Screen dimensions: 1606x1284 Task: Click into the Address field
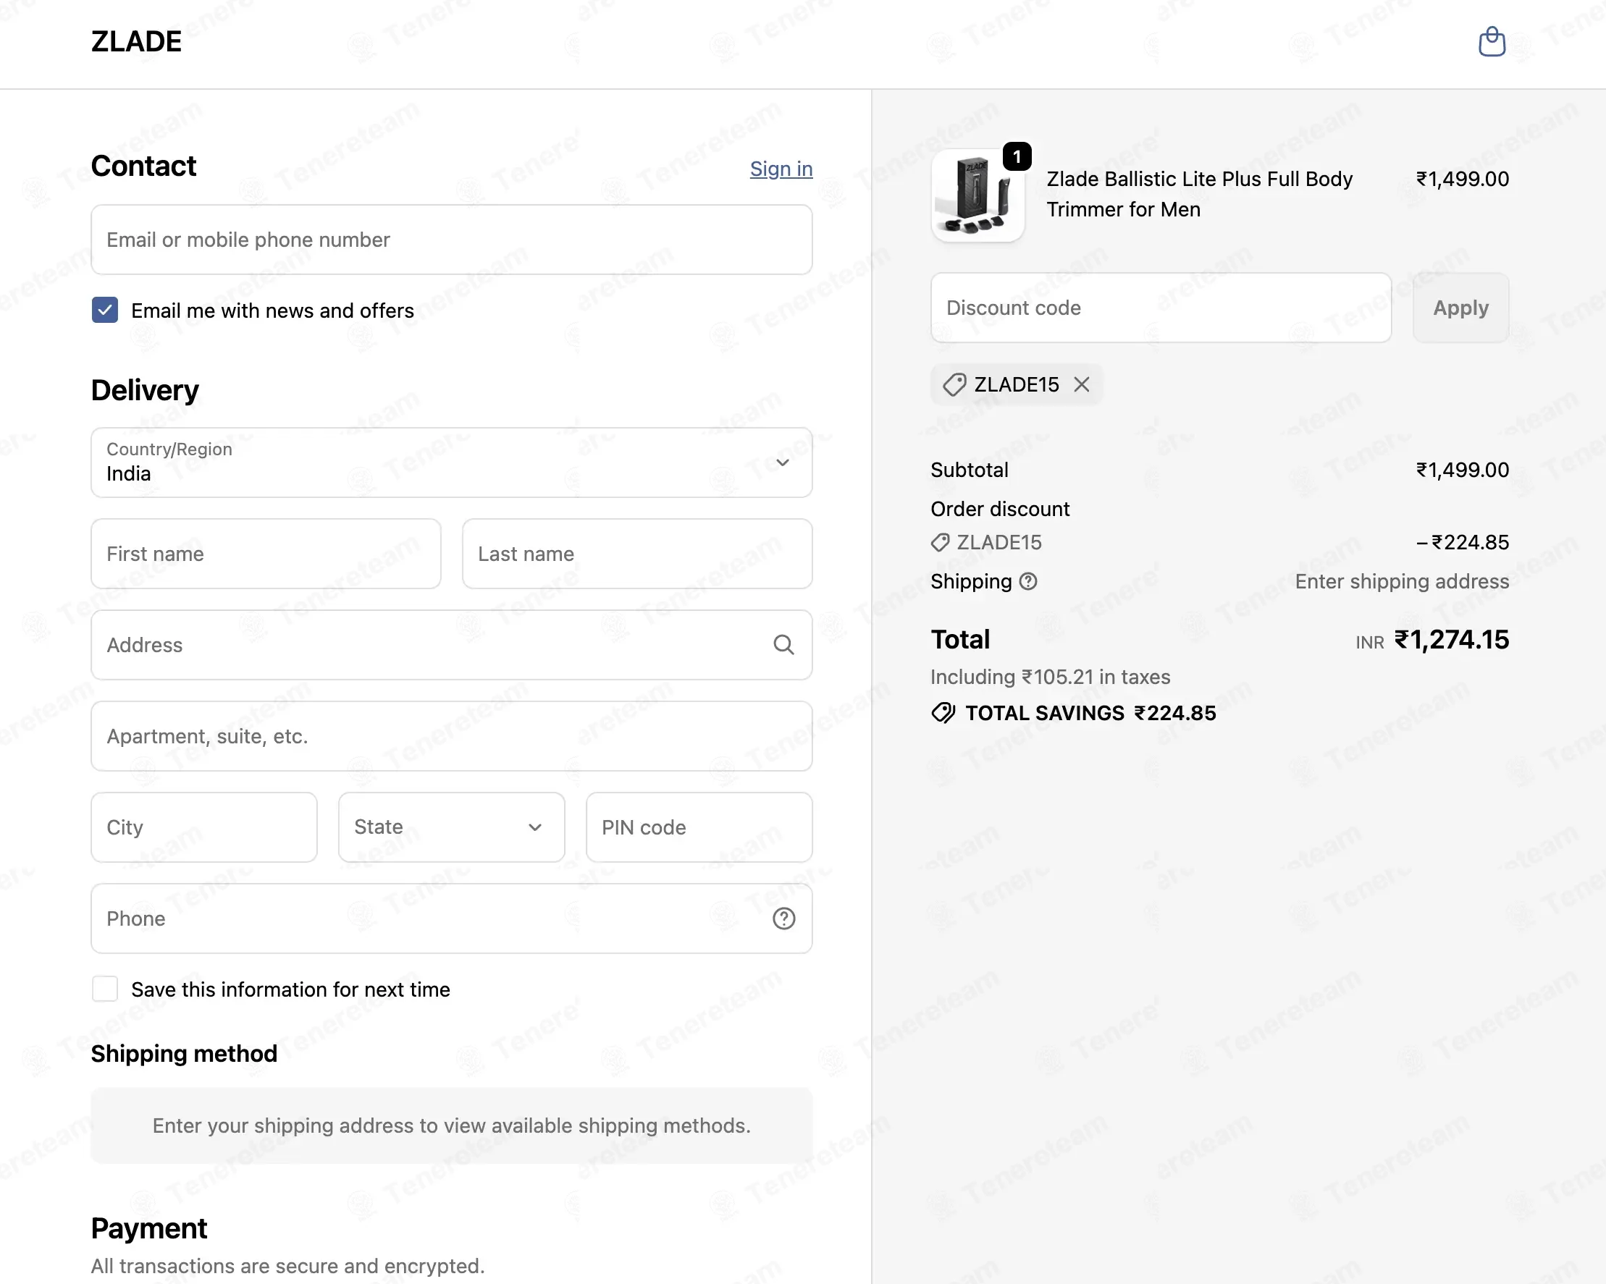click(451, 645)
